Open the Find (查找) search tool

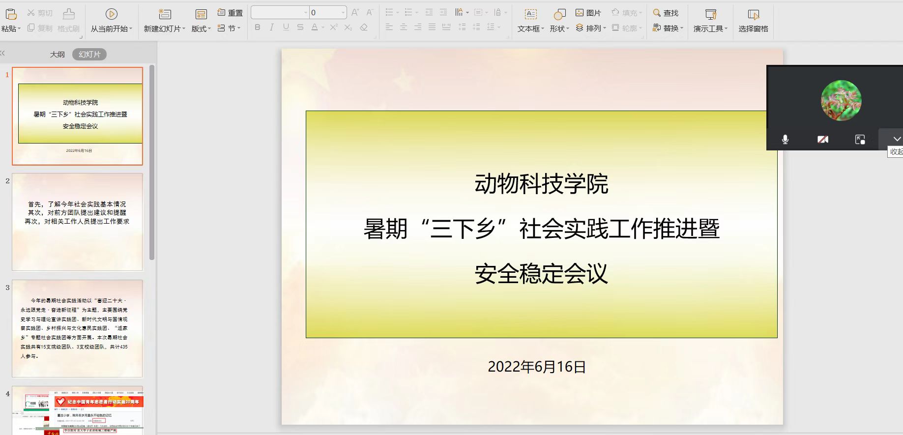pos(666,13)
